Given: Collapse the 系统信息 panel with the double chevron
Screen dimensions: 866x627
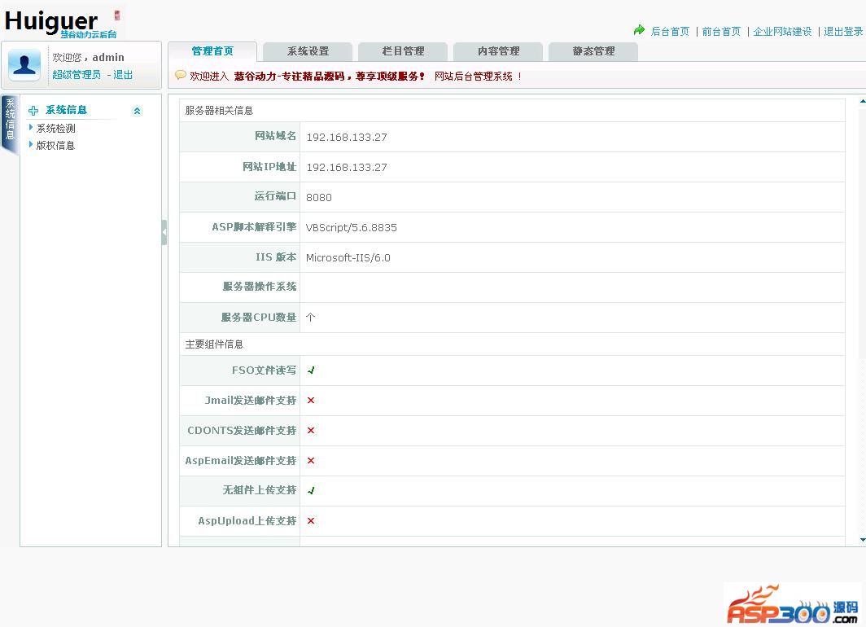Looking at the screenshot, I should pyautogui.click(x=137, y=111).
